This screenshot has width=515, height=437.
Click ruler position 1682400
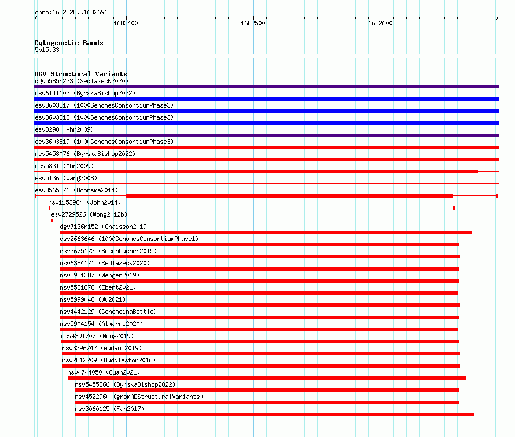(126, 23)
